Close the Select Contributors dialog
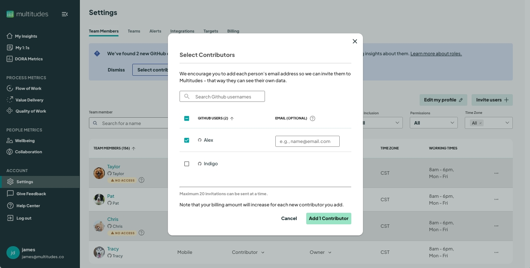Viewport: 530px width, 268px height. (355, 42)
